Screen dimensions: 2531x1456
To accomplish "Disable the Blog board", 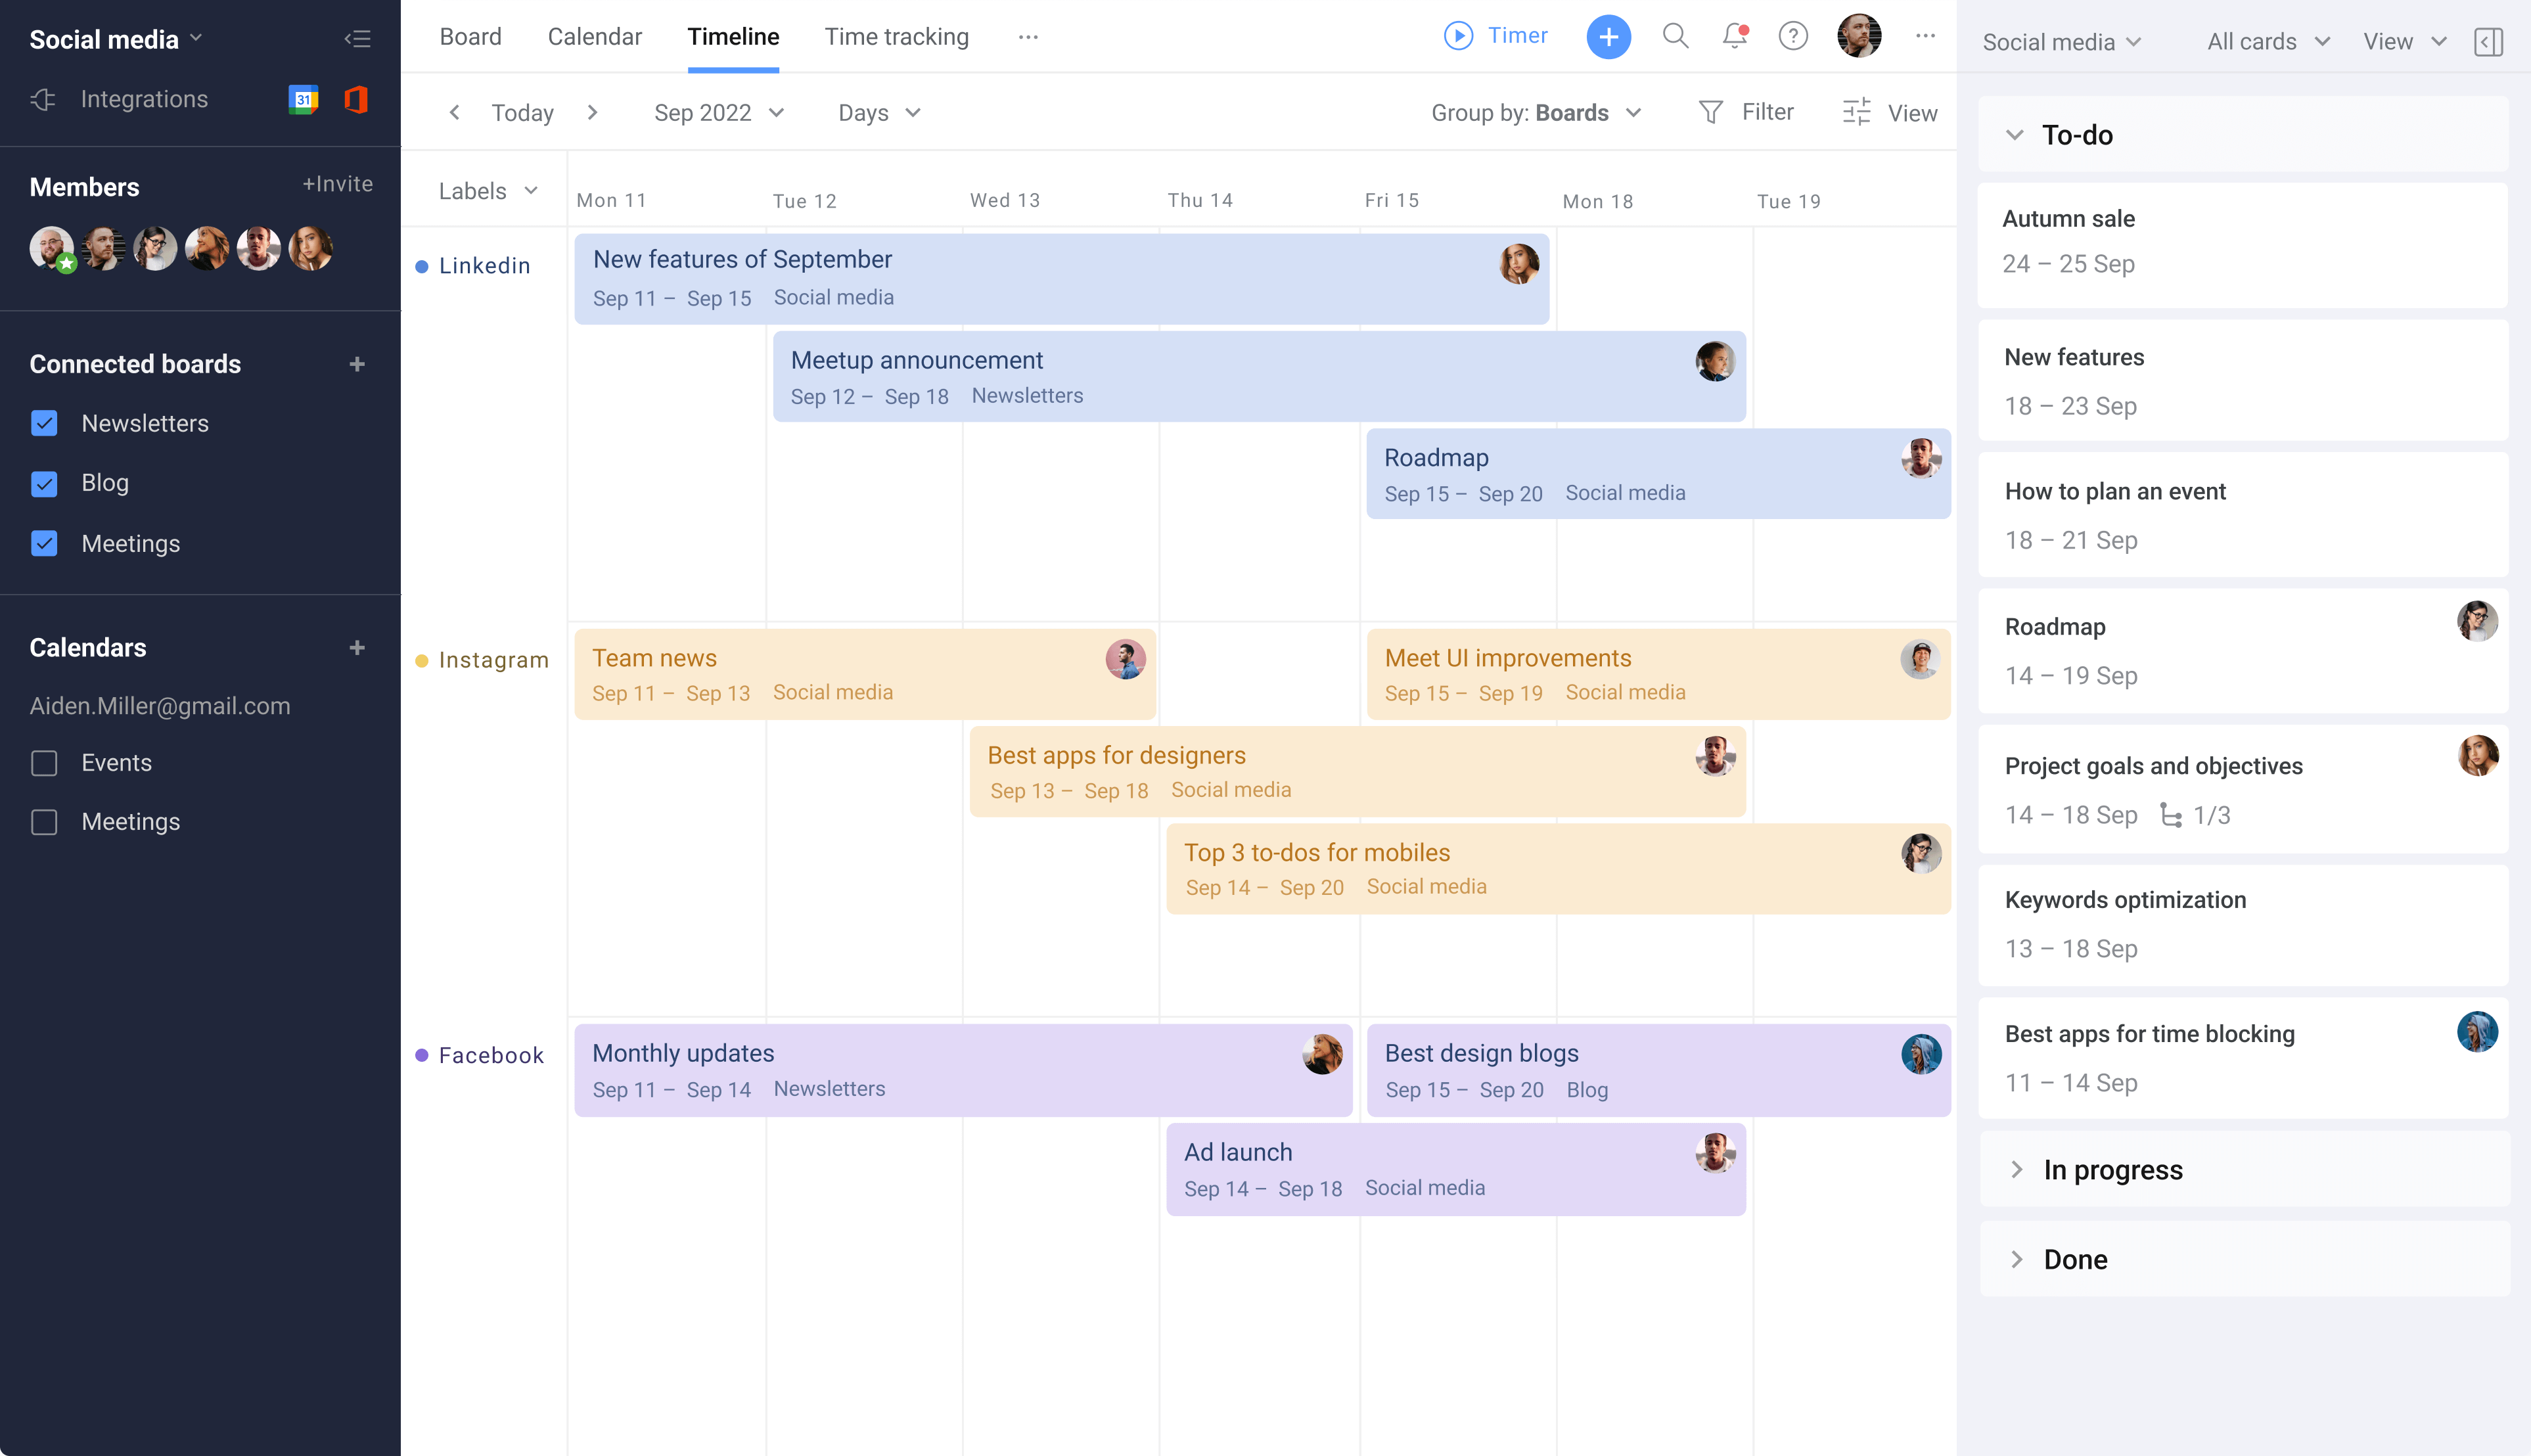I will 44,483.
